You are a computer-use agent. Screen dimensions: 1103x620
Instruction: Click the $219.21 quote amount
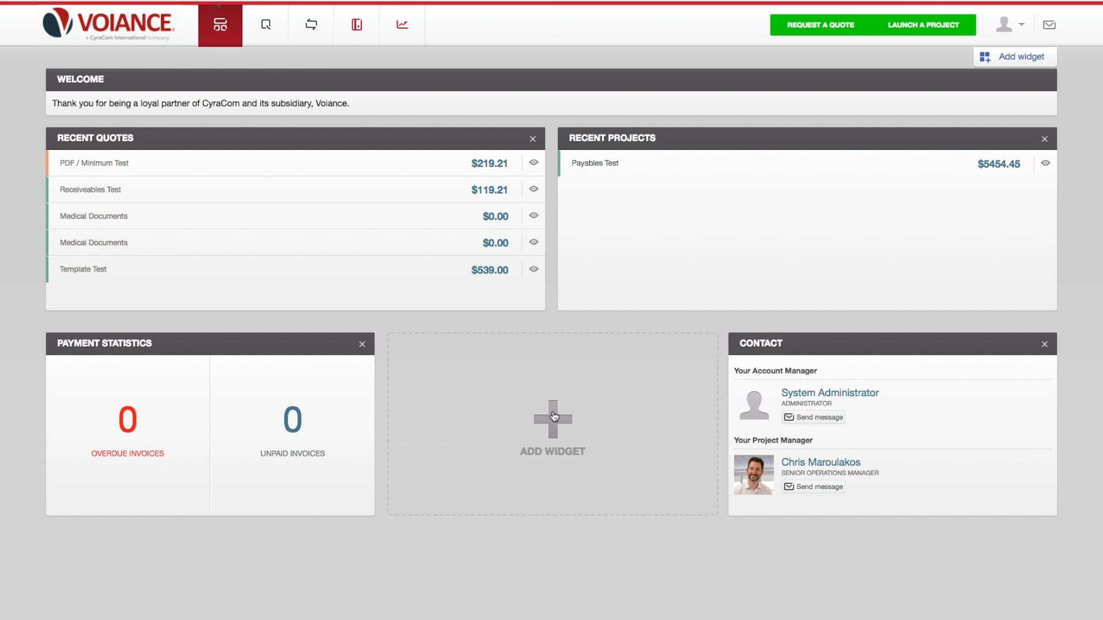tap(489, 164)
